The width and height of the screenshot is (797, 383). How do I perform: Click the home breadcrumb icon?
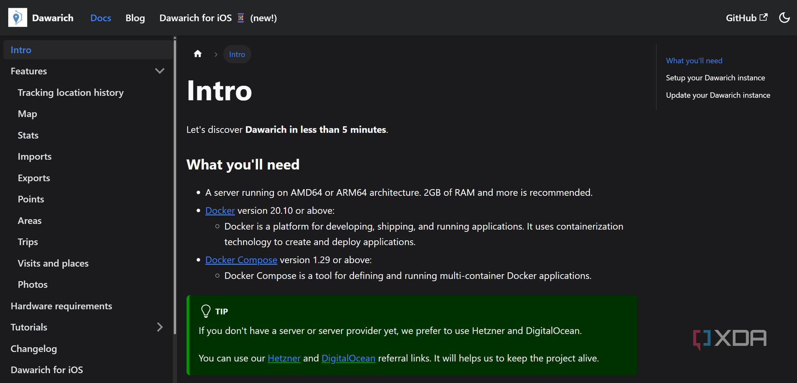198,54
